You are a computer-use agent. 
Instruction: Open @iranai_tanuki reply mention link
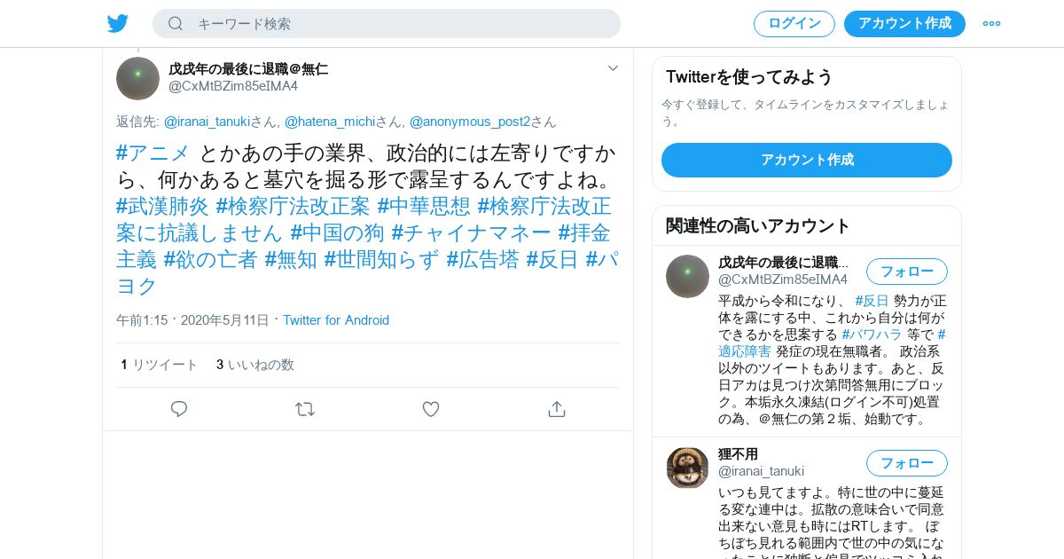click(207, 122)
